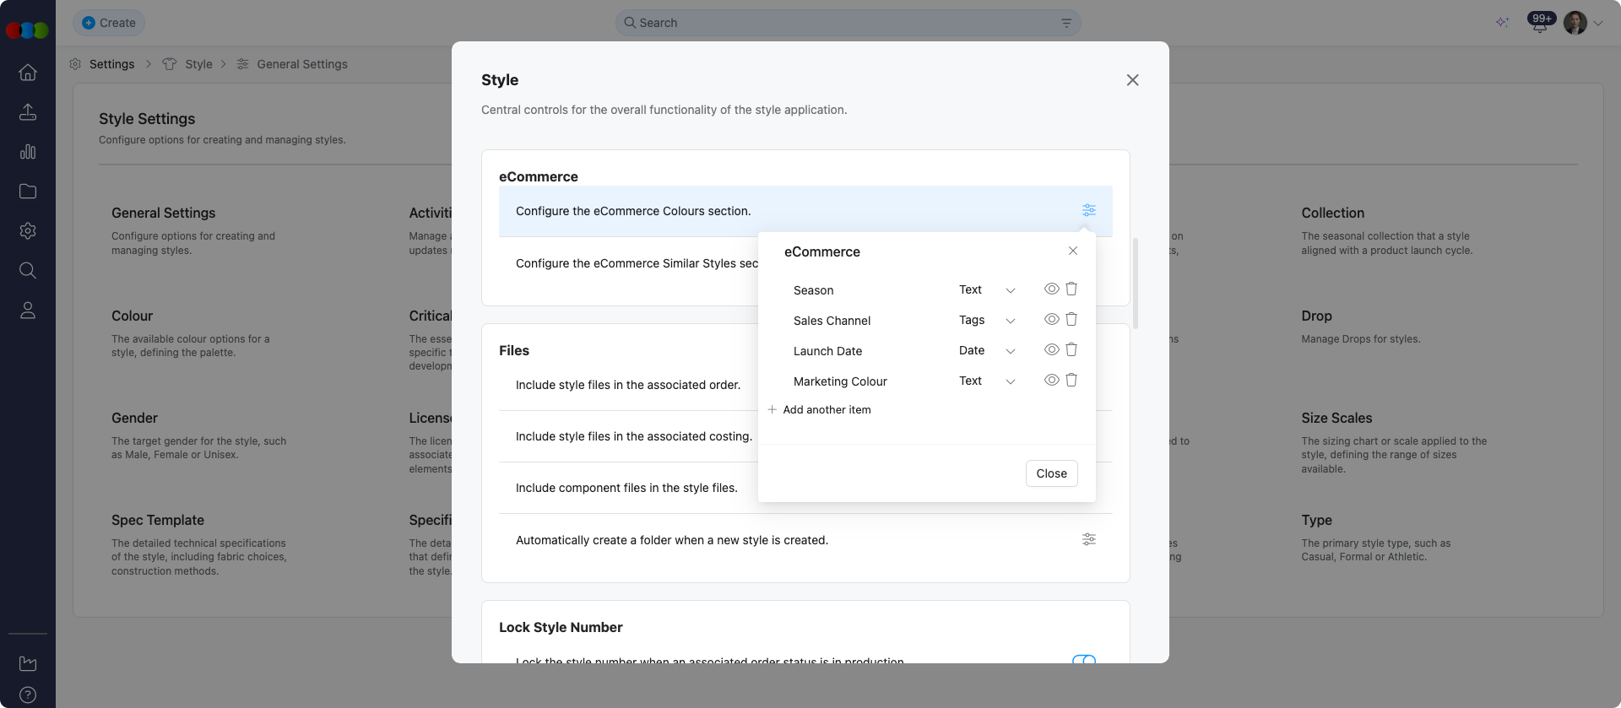Open eCommerce Colours configuration sliders icon
The image size is (1621, 708).
click(1089, 211)
